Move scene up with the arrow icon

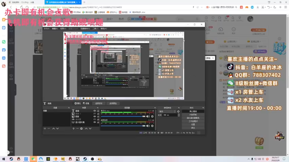click(x=53, y=129)
